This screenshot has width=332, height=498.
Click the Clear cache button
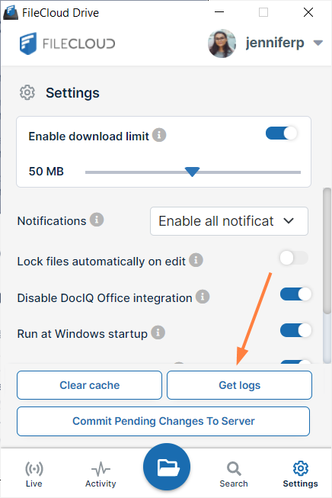pyautogui.click(x=89, y=385)
